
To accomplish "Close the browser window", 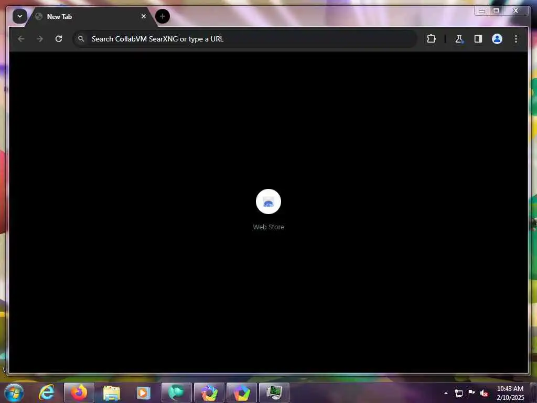I will (515, 11).
